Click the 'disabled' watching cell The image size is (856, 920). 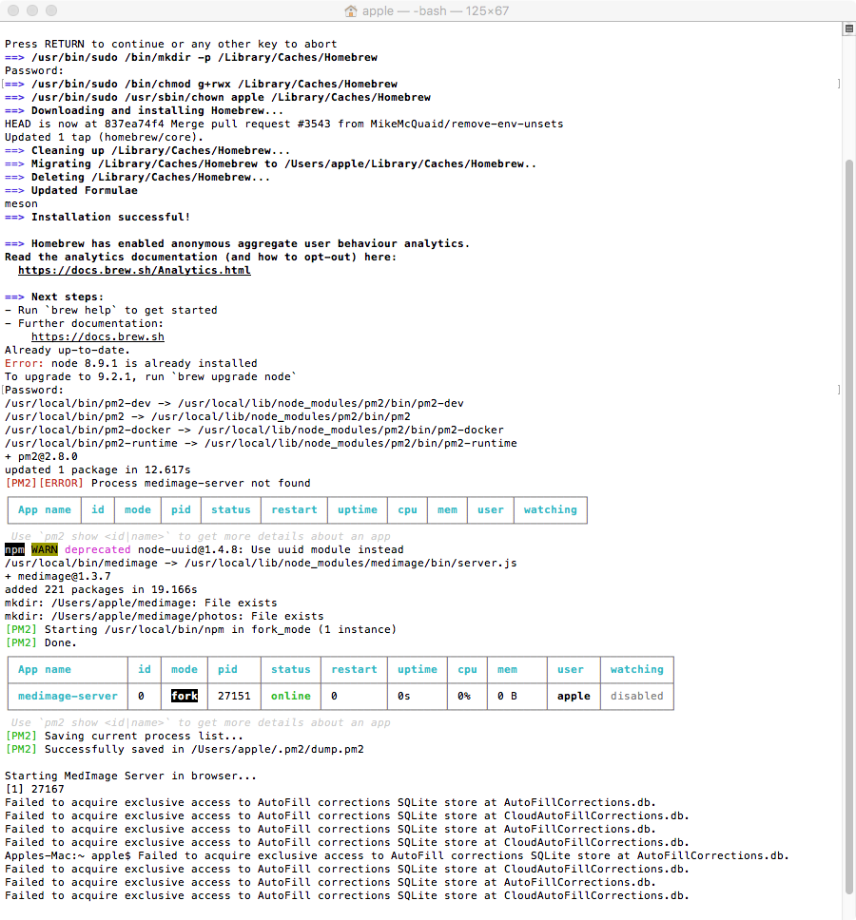pos(636,696)
